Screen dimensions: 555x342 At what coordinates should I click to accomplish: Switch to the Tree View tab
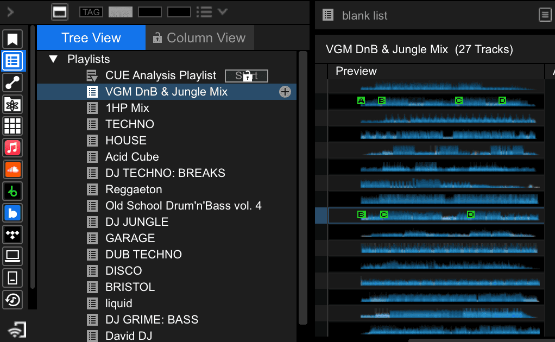(x=91, y=38)
